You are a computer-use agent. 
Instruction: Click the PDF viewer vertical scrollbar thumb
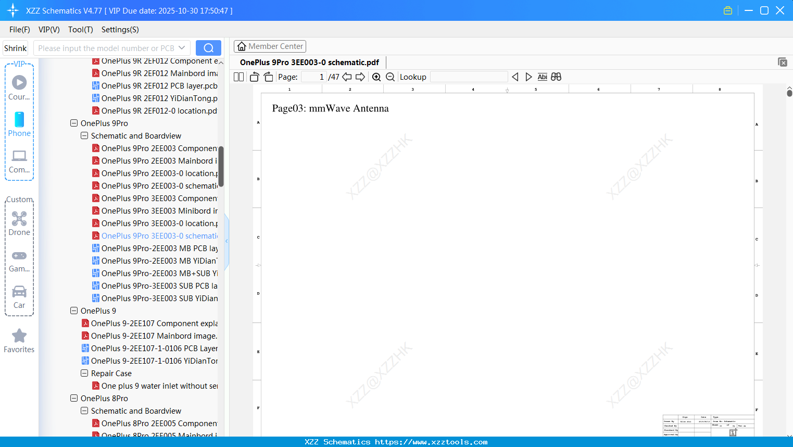(789, 93)
